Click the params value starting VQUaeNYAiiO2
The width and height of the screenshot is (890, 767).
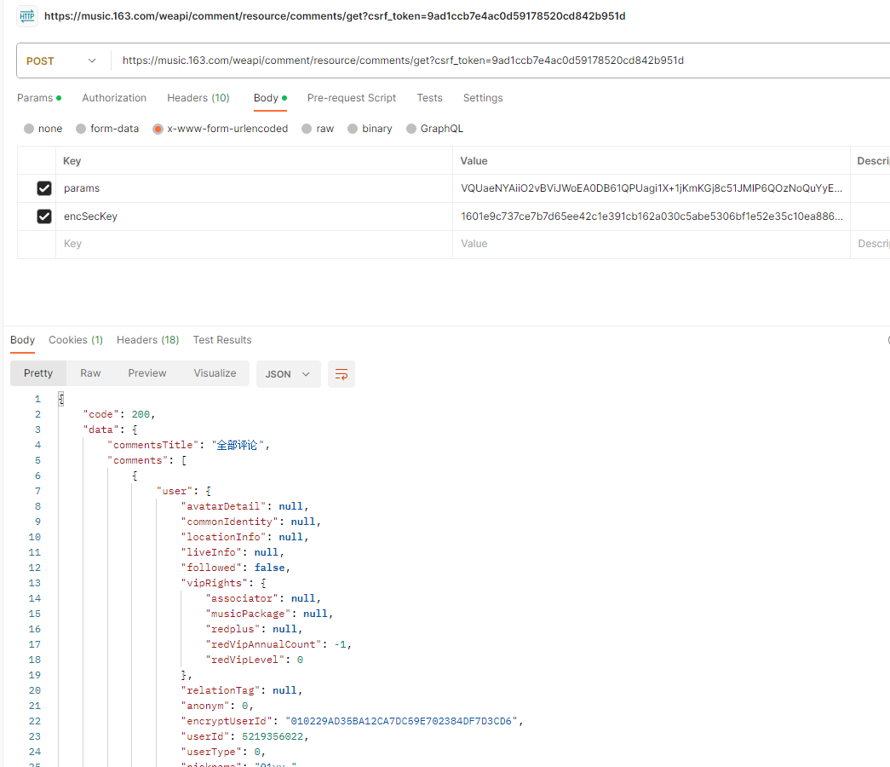651,188
